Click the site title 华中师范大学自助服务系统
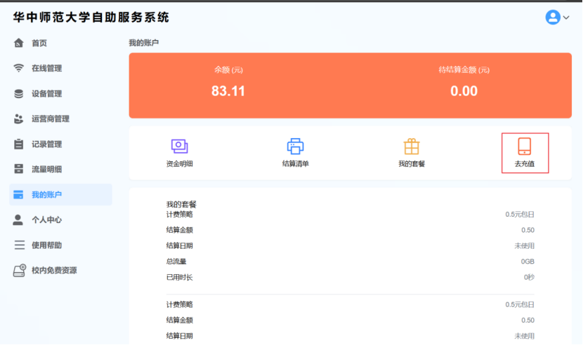Image resolution: width=583 pixels, height=345 pixels. point(91,17)
